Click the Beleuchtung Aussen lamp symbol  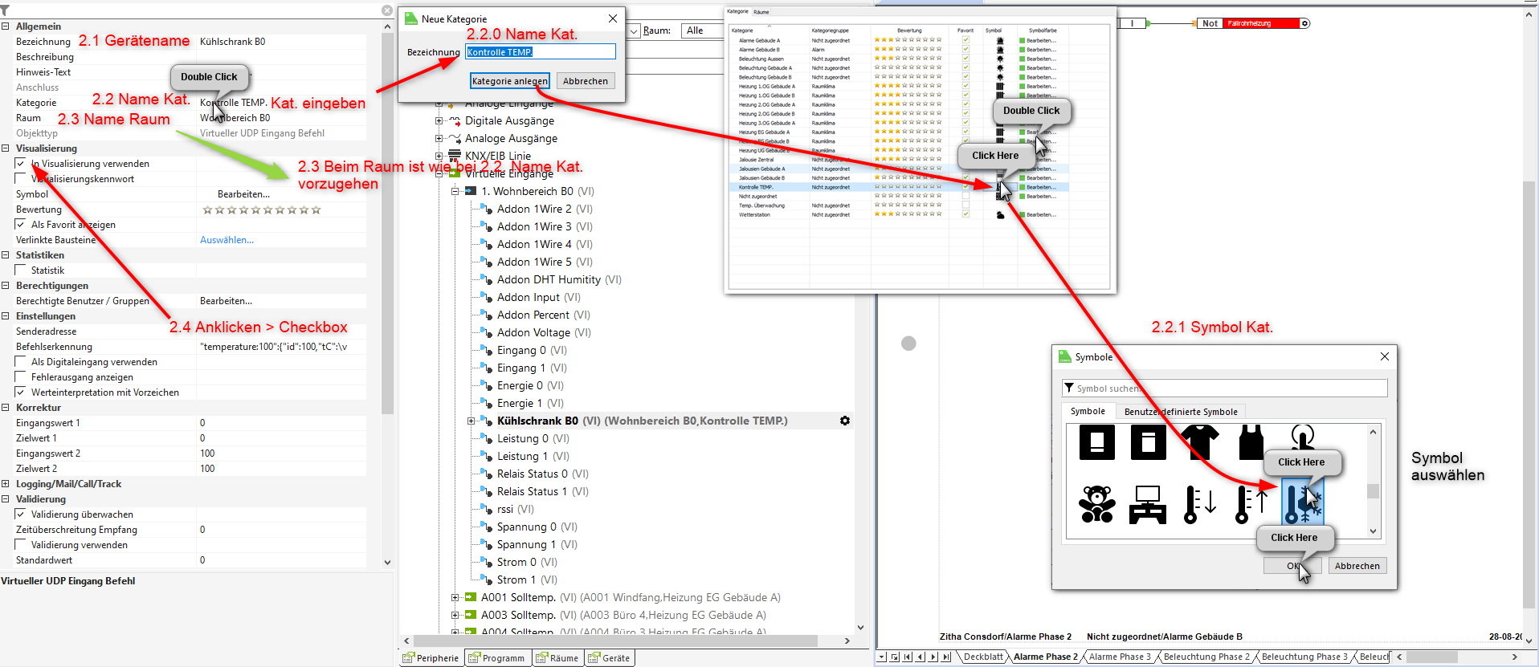[x=1000, y=59]
